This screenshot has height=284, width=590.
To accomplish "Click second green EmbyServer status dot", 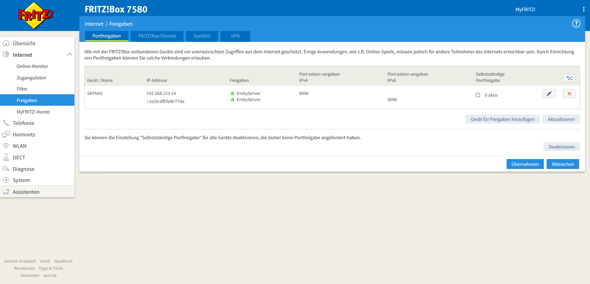I will tap(232, 100).
